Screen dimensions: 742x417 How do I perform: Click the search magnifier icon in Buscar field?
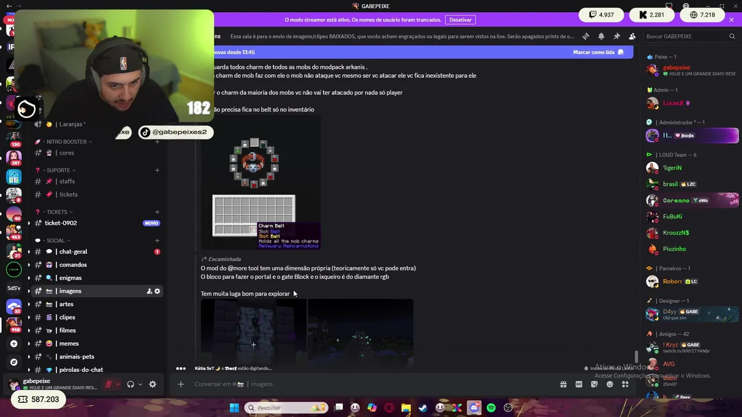[732, 36]
